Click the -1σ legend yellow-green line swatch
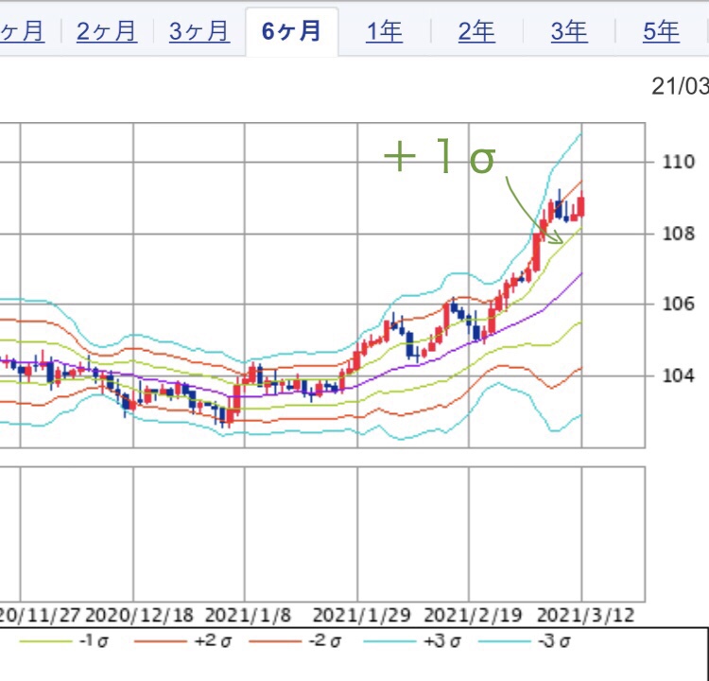The height and width of the screenshot is (681, 709). (45, 641)
